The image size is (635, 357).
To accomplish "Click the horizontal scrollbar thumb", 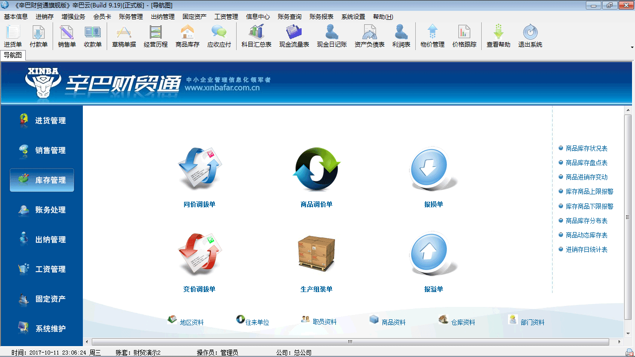I will click(x=350, y=342).
